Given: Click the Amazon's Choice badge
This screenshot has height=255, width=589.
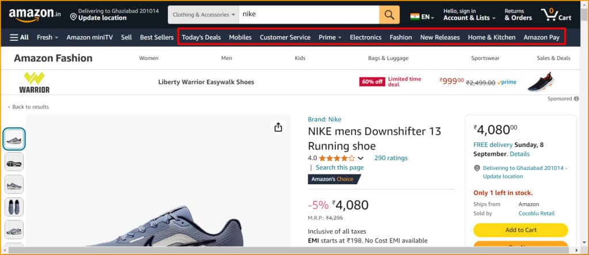Looking at the screenshot, I should pyautogui.click(x=334, y=179).
